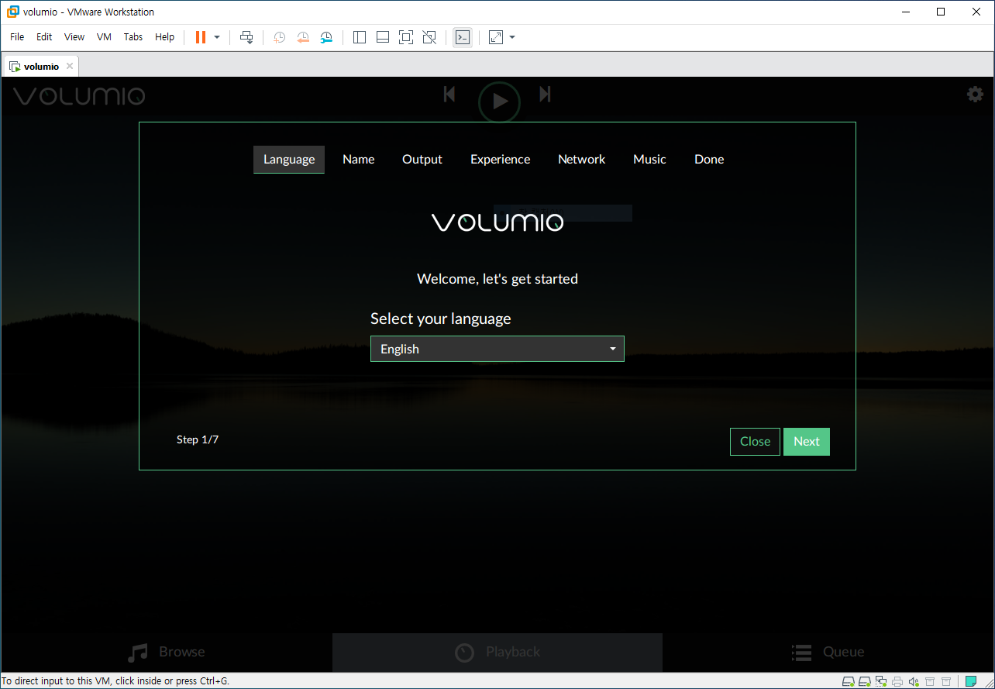Open the snapshot manager with wrench icon
The width and height of the screenshot is (995, 689).
pyautogui.click(x=326, y=37)
